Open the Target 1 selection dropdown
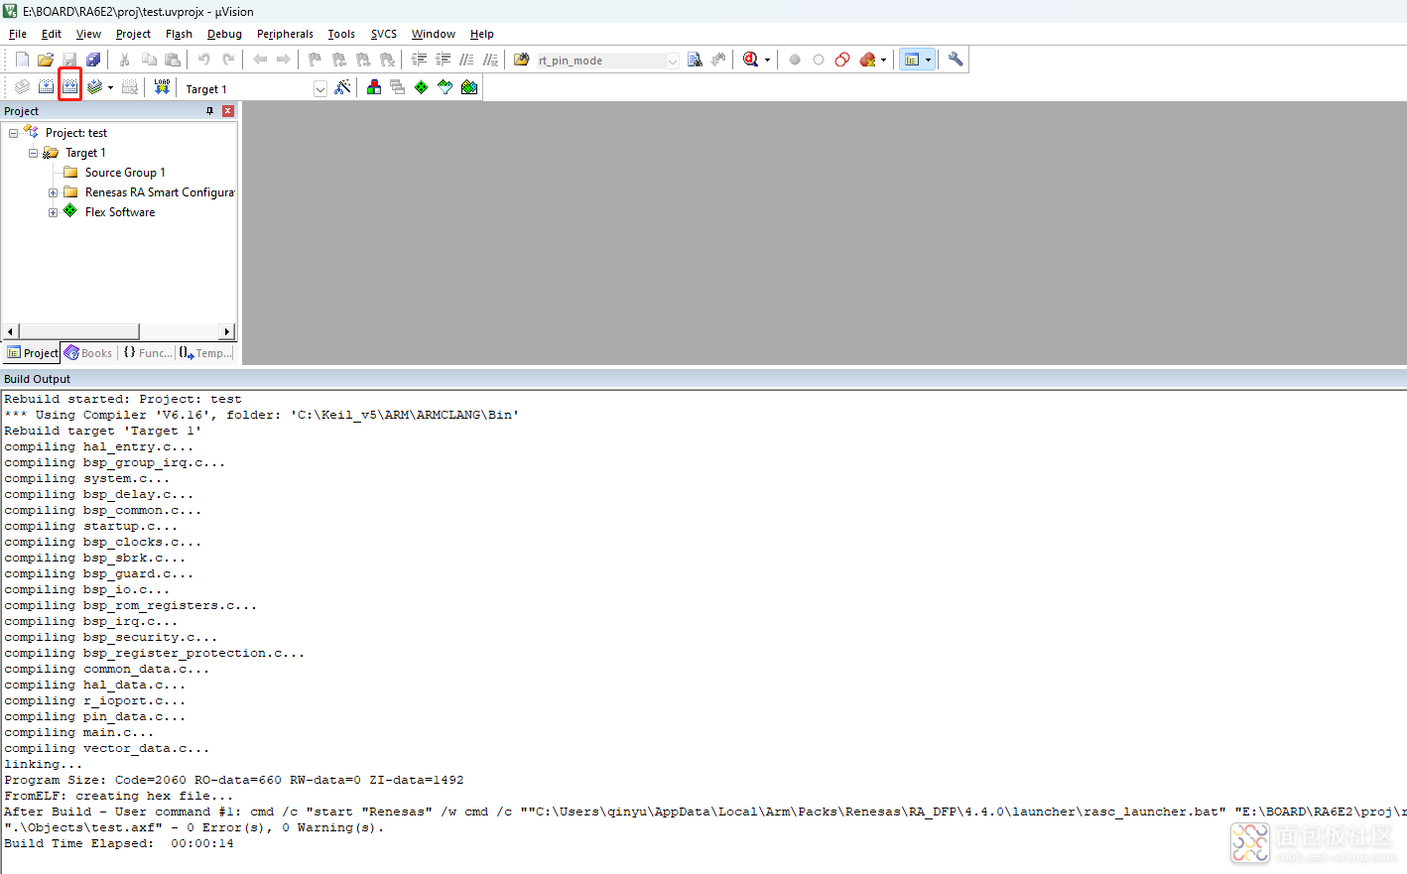Viewport: 1407px width, 874px height. 320,89
